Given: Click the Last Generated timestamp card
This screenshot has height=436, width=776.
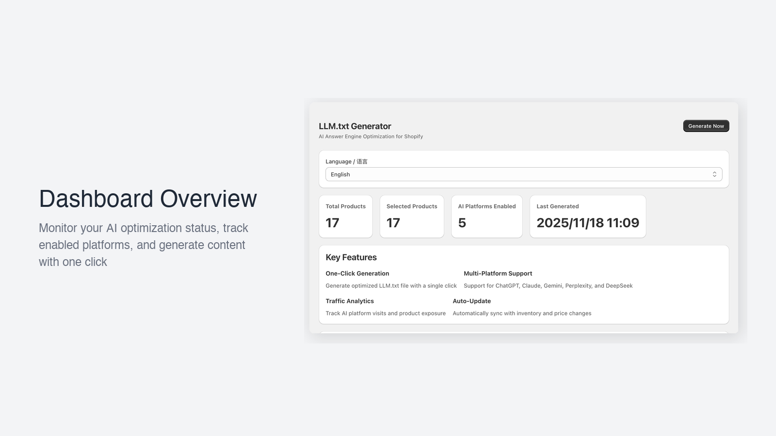Looking at the screenshot, I should click(587, 216).
